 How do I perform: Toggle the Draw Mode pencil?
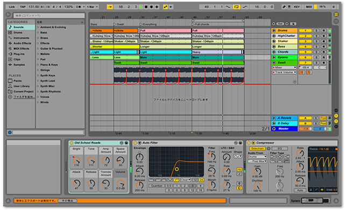click(284, 7)
